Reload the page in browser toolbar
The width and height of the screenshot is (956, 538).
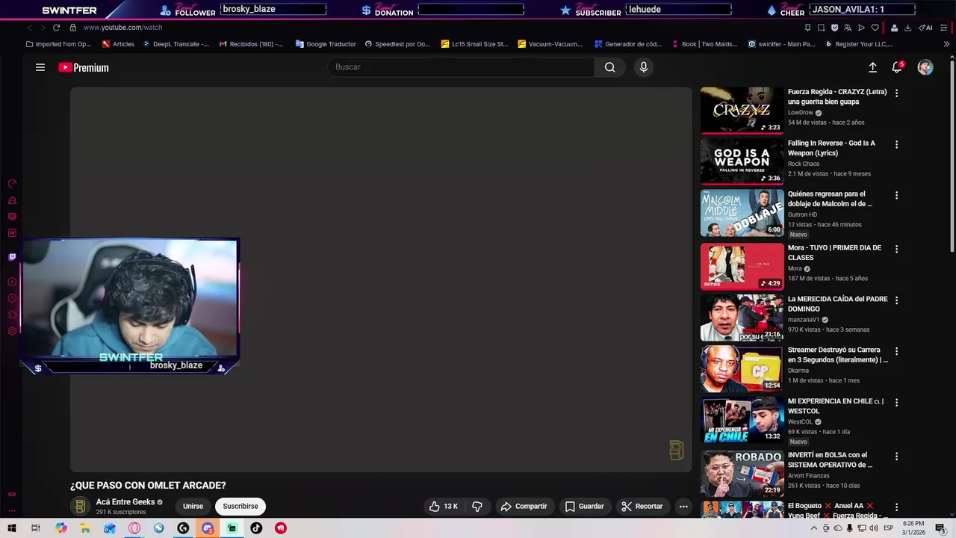click(56, 28)
